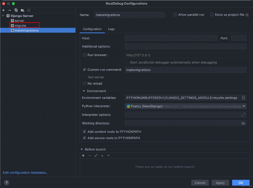Toggle the Test server checkbox
Screen dimensions: 253x188
(x=84, y=77)
